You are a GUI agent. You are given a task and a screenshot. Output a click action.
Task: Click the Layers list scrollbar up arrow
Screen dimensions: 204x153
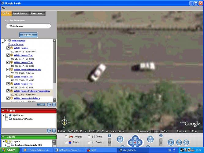click(x=54, y=141)
